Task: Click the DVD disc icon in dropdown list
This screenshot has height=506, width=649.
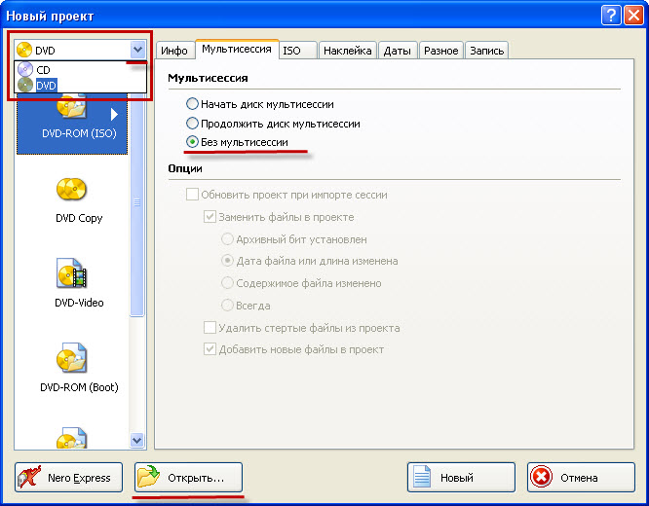Action: pyautogui.click(x=25, y=86)
